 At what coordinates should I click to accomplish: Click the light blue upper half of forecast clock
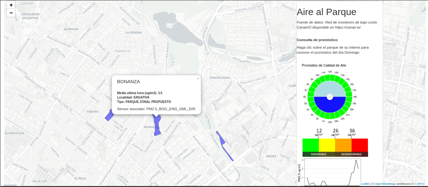point(330,88)
